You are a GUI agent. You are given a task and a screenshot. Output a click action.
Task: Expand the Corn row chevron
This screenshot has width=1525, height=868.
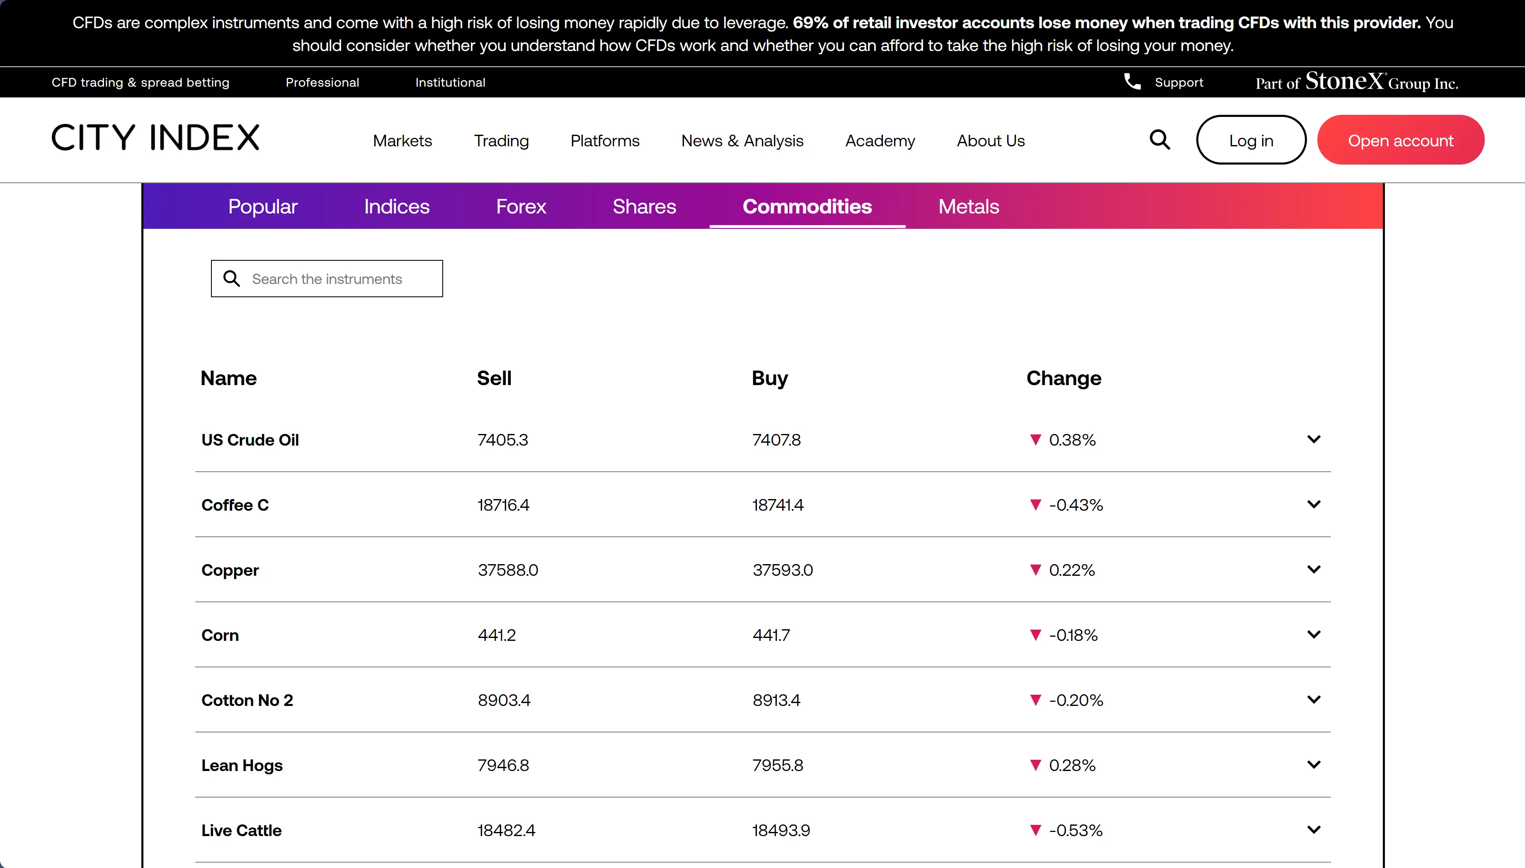click(x=1314, y=634)
